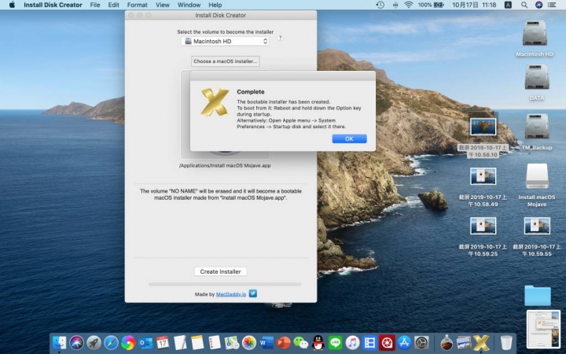566x354 pixels.
Task: Open PowerPoint from the Dock
Action: coord(283,342)
